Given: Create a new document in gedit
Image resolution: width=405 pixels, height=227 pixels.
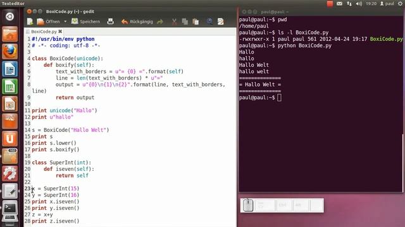Looking at the screenshot, I should pyautogui.click(x=30, y=21).
